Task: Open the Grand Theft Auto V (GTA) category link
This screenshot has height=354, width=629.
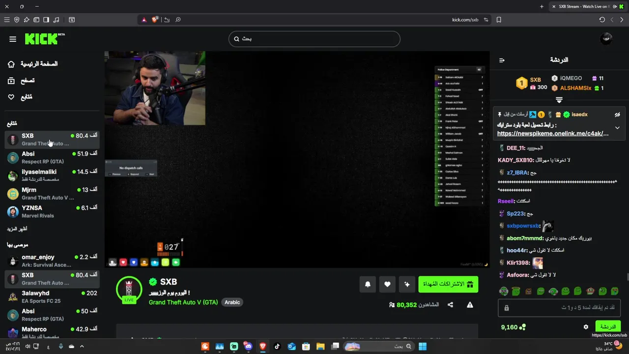Action: (x=183, y=302)
